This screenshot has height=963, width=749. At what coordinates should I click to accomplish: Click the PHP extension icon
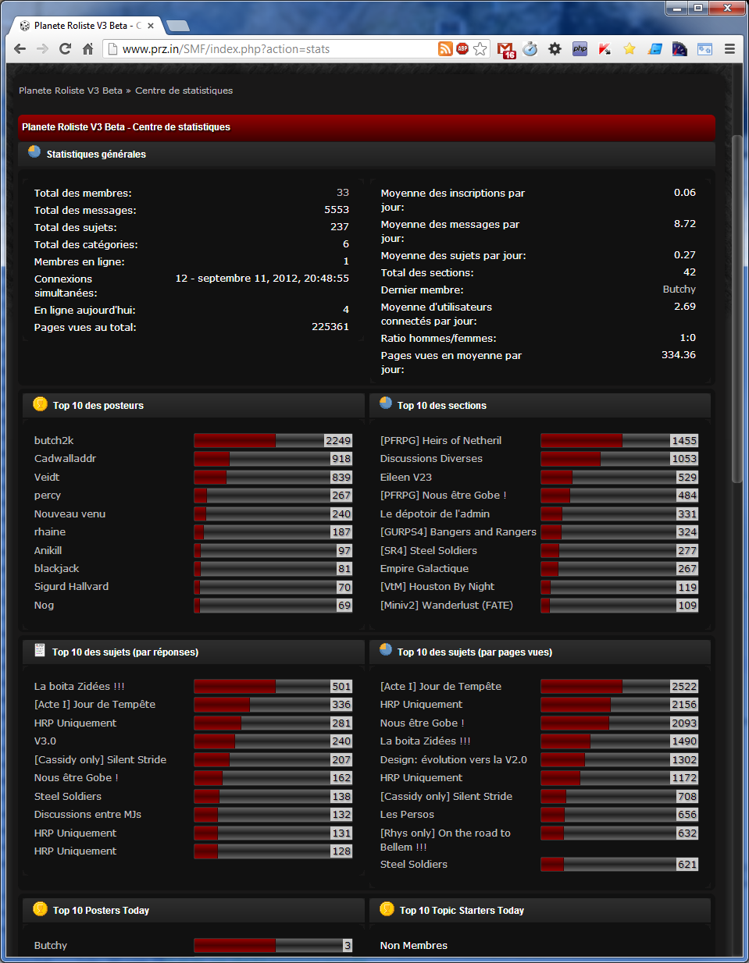pyautogui.click(x=580, y=49)
